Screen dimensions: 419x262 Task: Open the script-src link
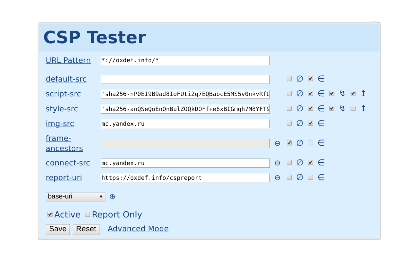tap(64, 94)
